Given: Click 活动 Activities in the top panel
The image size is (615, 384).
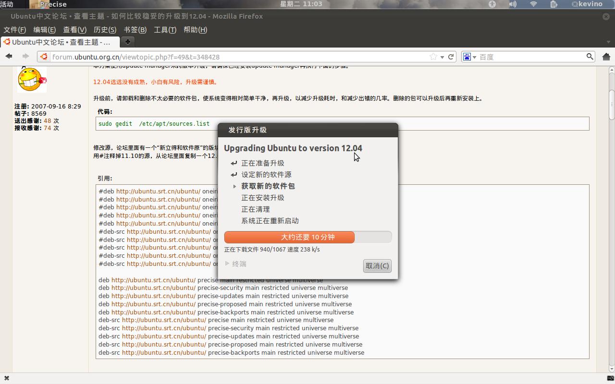Looking at the screenshot, I should click(7, 4).
